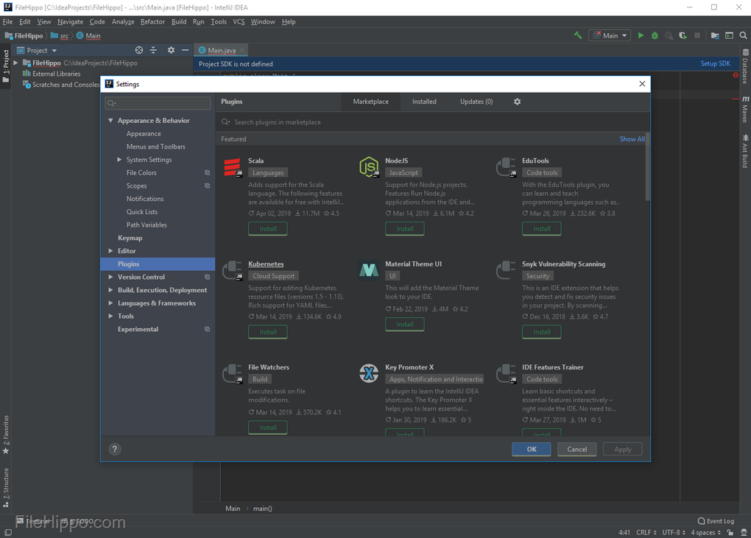This screenshot has width=751, height=538.
Task: Click the help question mark icon
Action: click(x=114, y=448)
